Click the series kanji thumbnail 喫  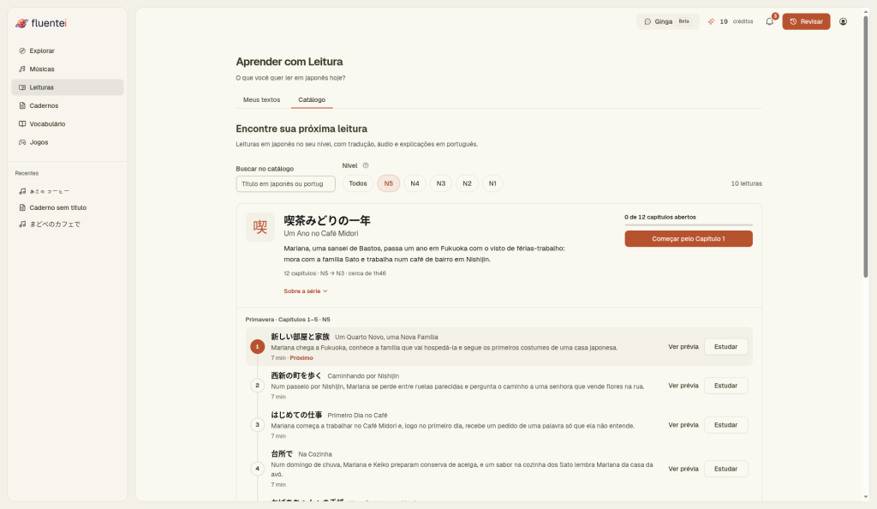point(260,226)
